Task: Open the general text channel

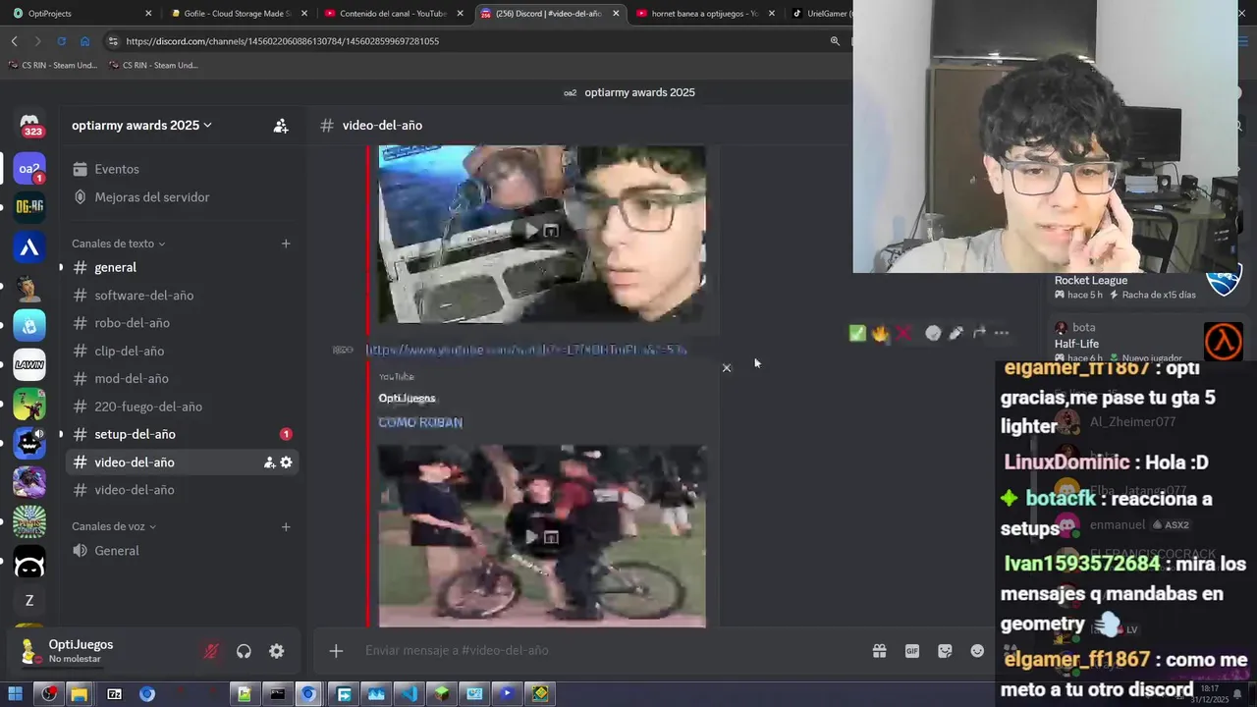Action: coord(183,267)
